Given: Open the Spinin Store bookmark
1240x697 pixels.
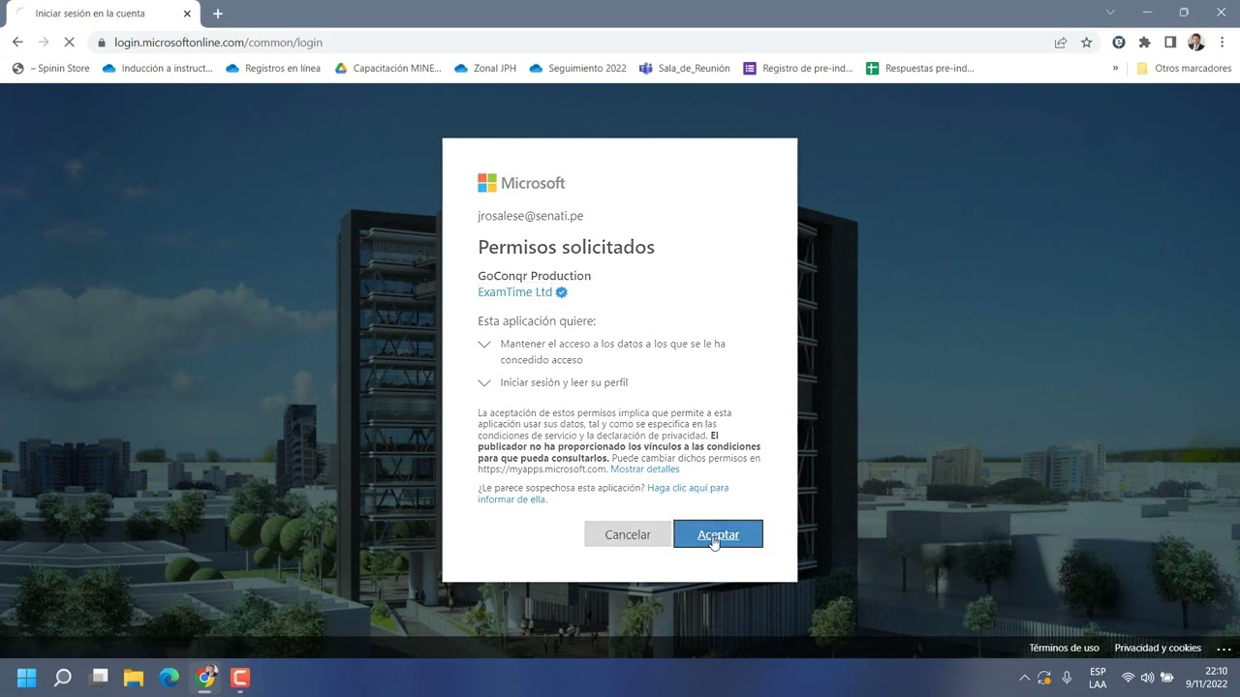Looking at the screenshot, I should pos(51,69).
